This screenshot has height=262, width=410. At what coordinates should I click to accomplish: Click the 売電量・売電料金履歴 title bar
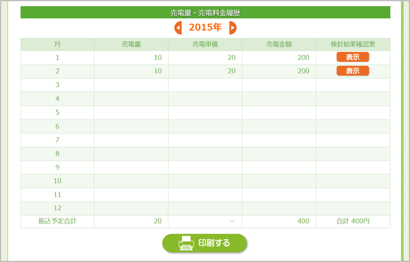point(205,12)
